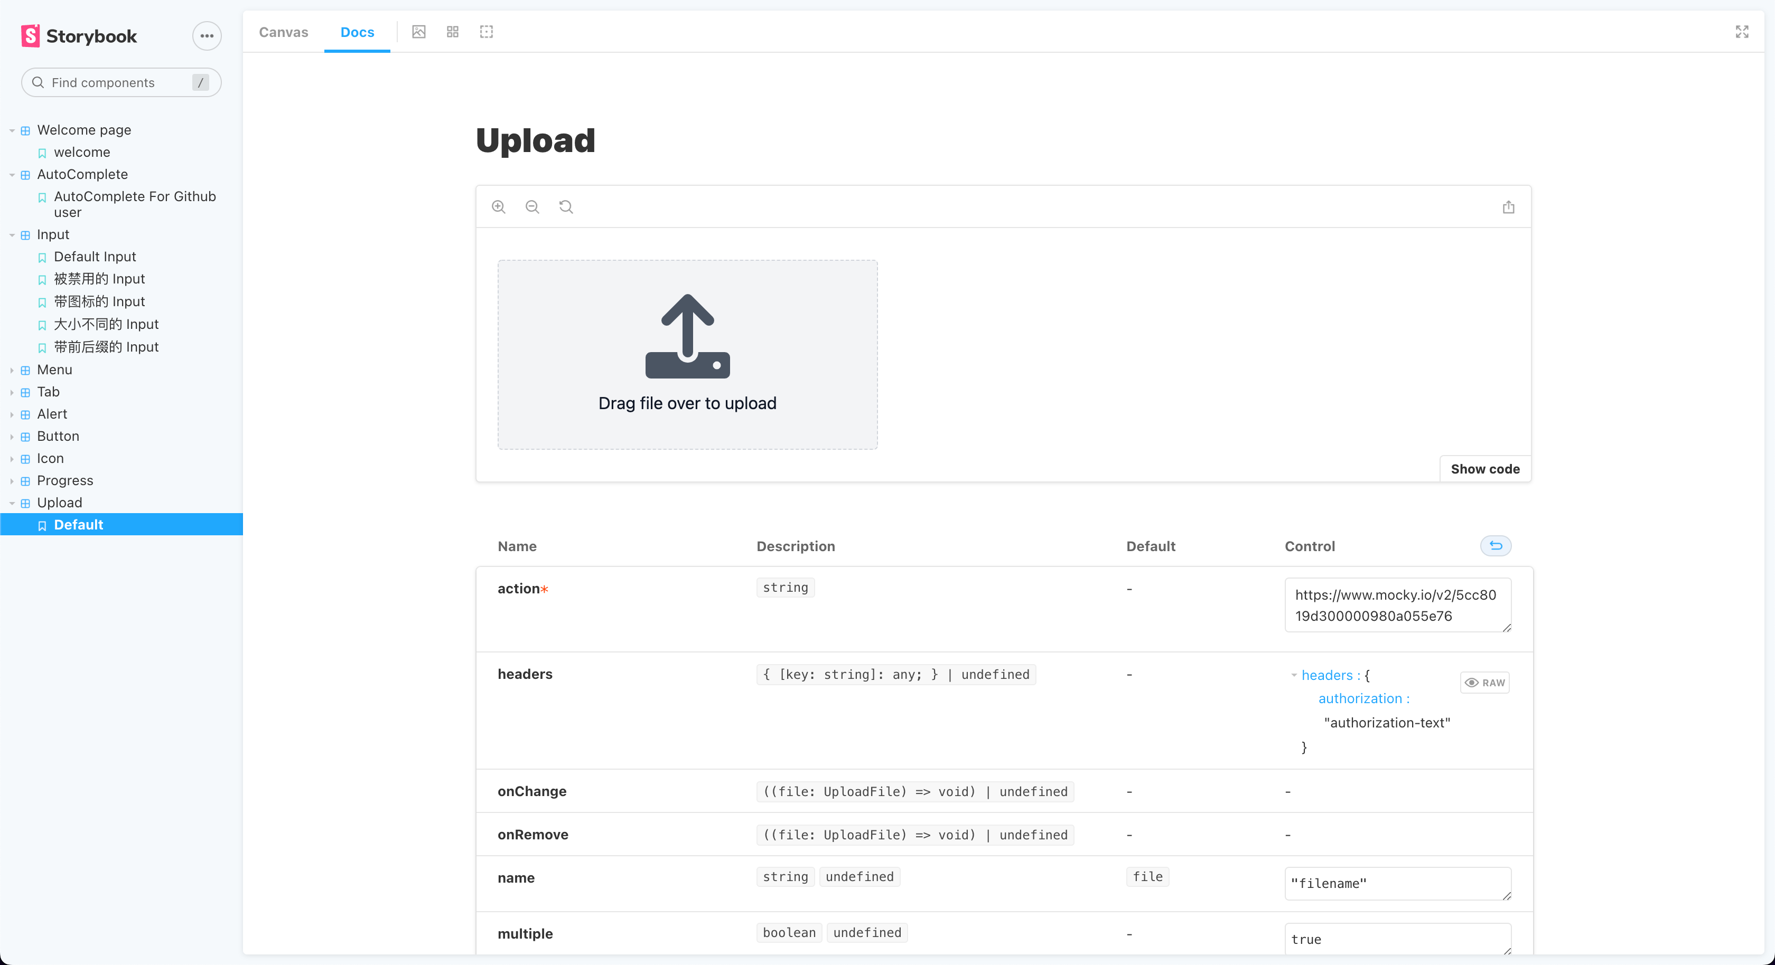Reset controls with the undo button
Image resolution: width=1775 pixels, height=965 pixels.
coord(1495,545)
